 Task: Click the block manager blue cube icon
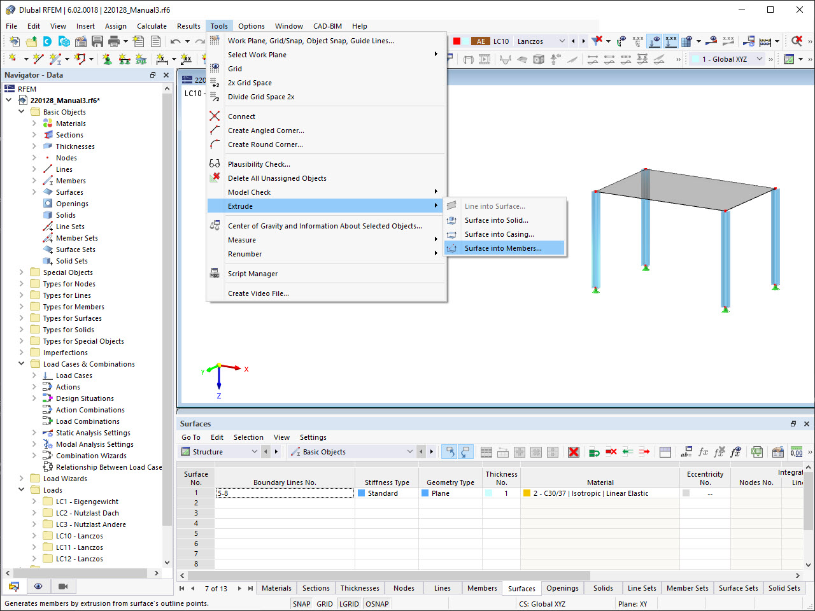point(64,41)
